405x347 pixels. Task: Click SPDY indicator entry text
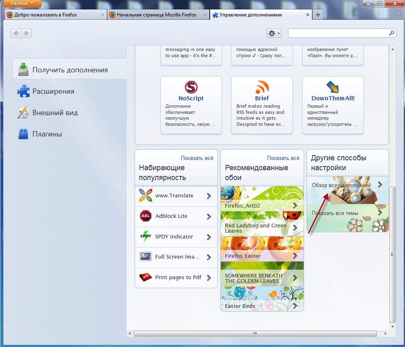pos(174,236)
